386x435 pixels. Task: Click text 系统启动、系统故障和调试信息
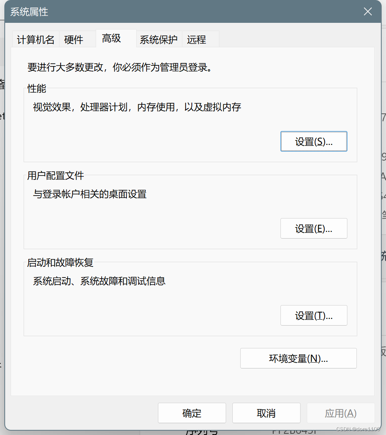(99, 281)
